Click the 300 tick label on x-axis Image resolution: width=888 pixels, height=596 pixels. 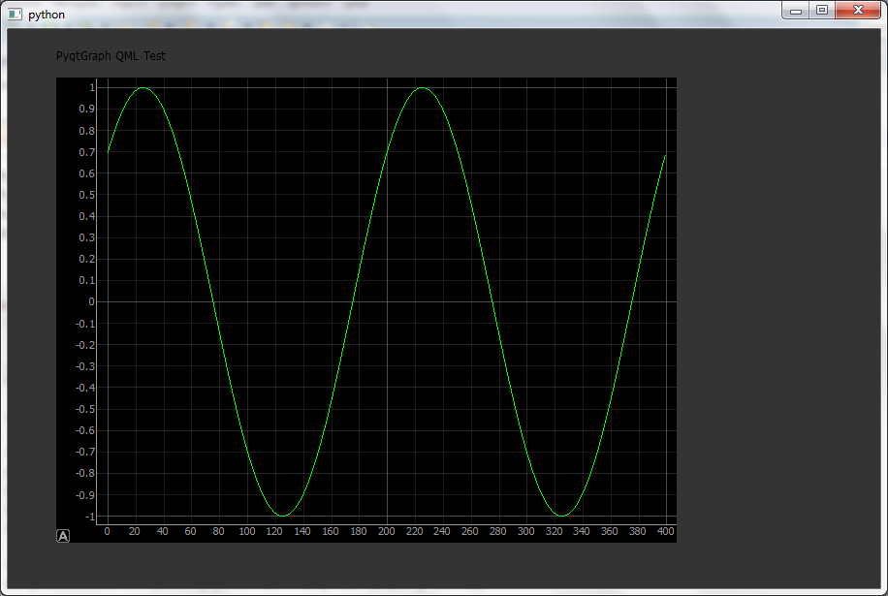point(526,531)
